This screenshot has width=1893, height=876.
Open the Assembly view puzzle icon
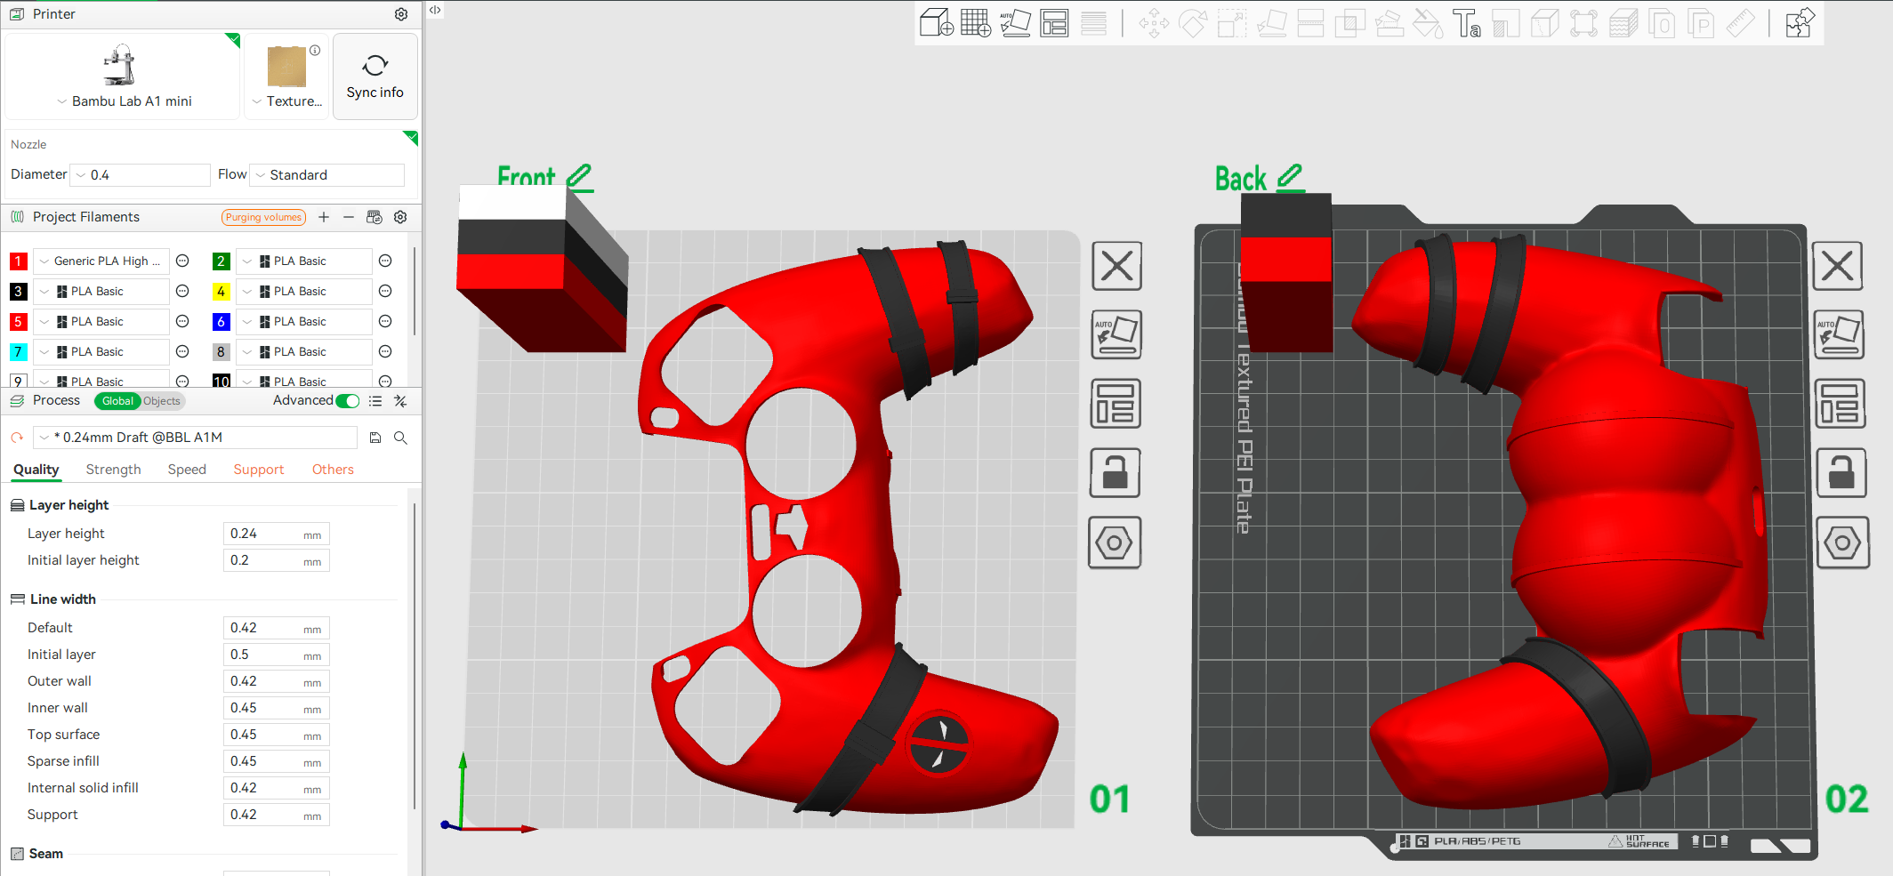[x=1799, y=23]
